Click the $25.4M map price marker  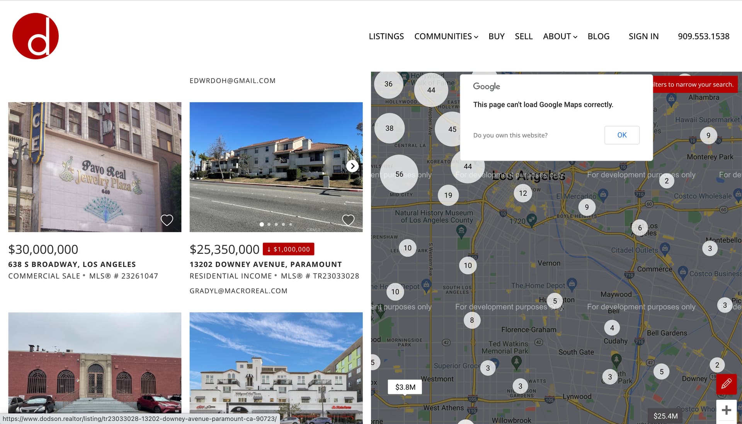[x=665, y=416]
